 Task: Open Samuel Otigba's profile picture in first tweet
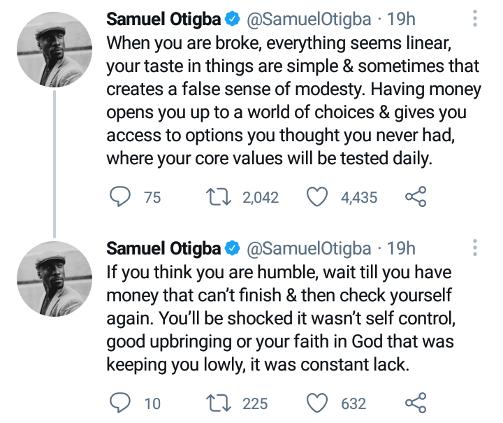click(x=54, y=53)
